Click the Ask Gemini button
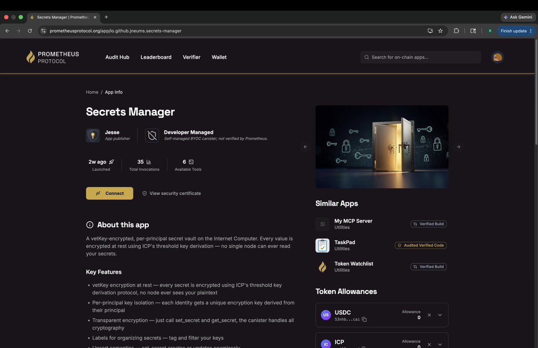 518,17
